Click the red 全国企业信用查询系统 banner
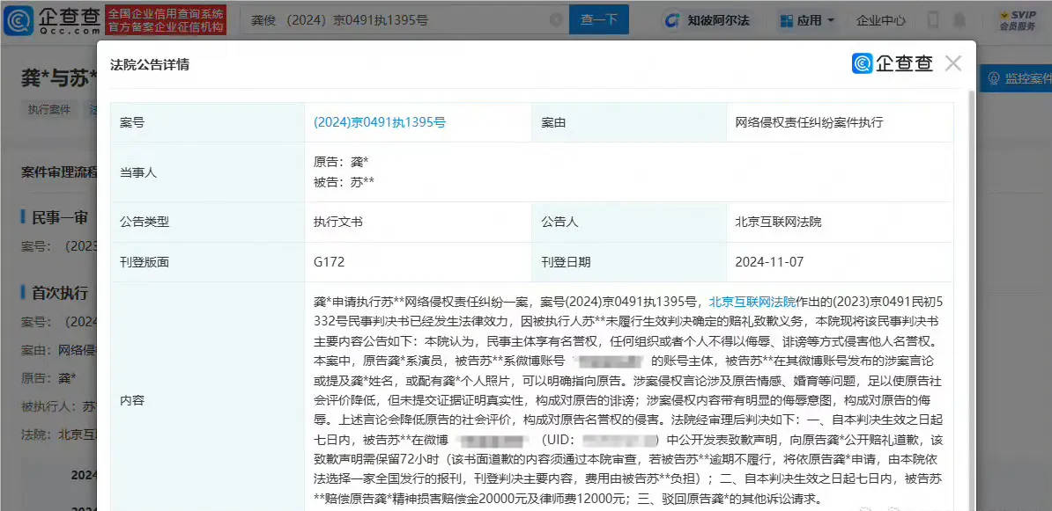 (167, 20)
